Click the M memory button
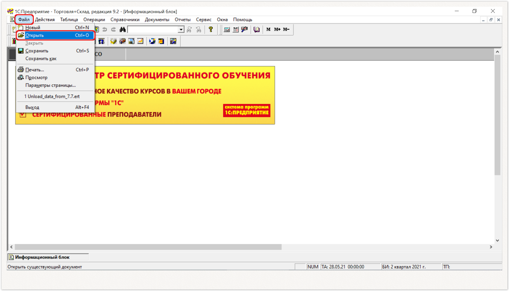This screenshot has height=291, width=509. (268, 29)
